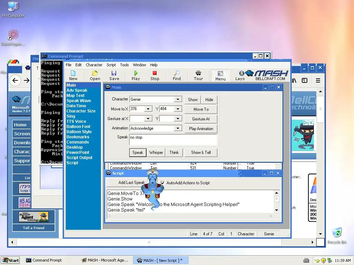Click the Layout toolbar icon
The width and height of the screenshot is (354, 265).
tap(240, 75)
